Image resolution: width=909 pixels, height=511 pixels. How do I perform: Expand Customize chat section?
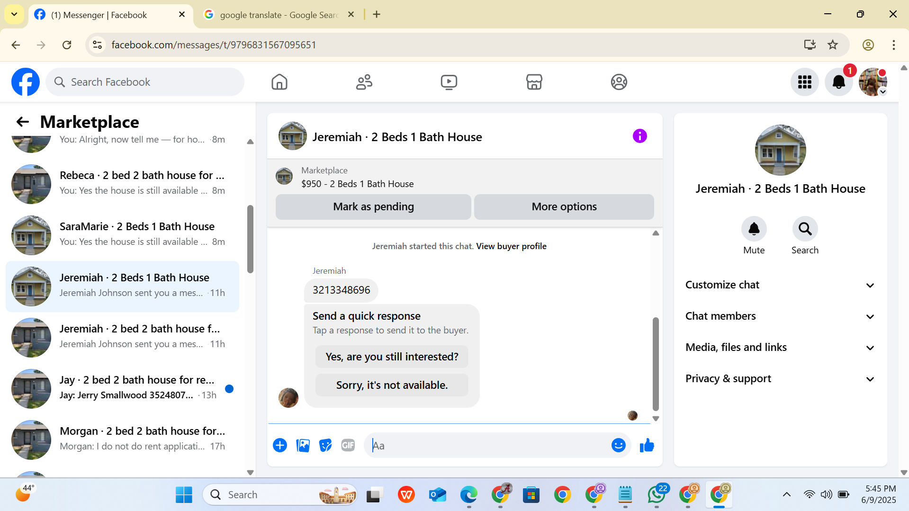[x=780, y=285]
